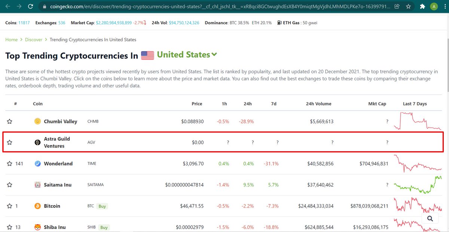Click the coins count 11817

point(24,23)
